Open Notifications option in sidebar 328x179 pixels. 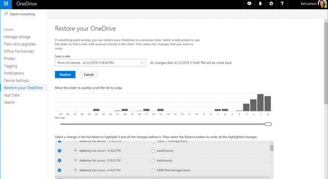pyautogui.click(x=14, y=73)
